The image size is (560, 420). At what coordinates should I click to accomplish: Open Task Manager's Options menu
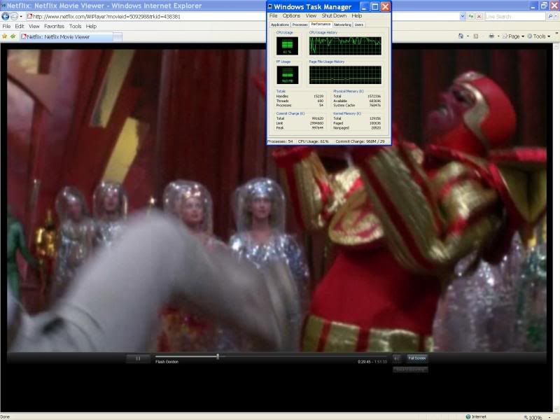pos(291,15)
